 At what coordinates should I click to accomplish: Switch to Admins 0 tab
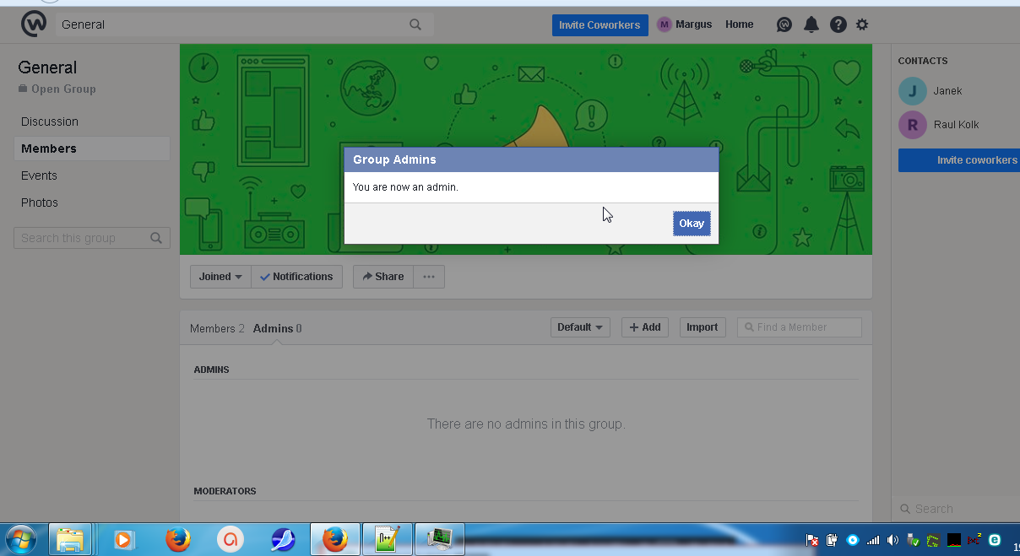(x=277, y=328)
